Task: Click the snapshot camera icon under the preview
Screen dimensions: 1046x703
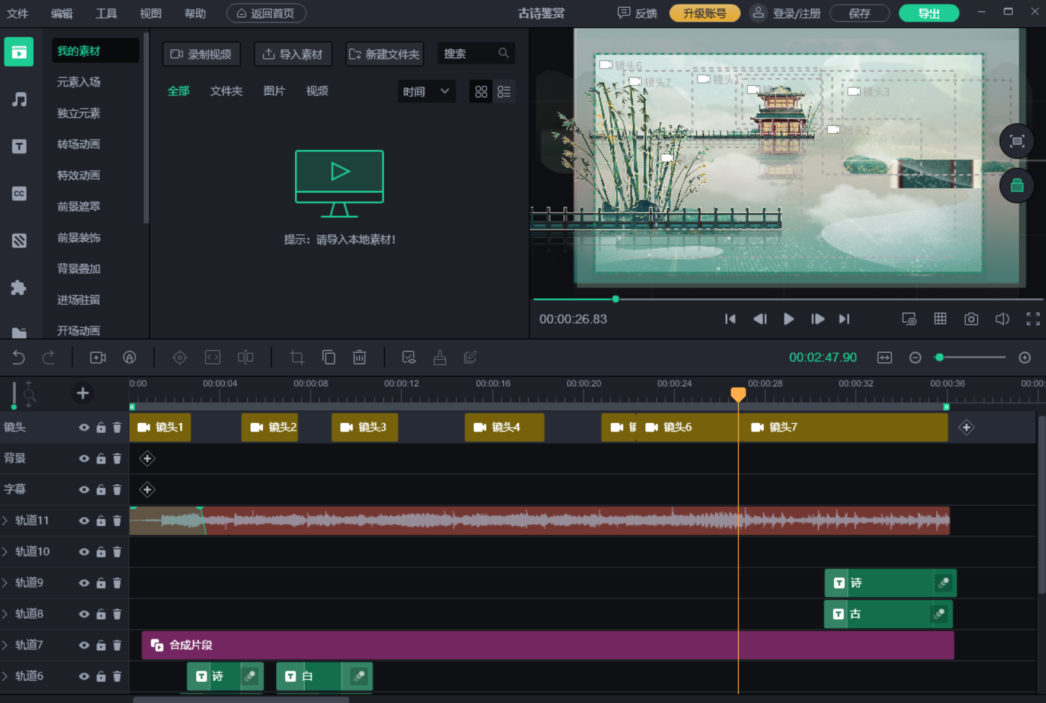Action: [971, 319]
